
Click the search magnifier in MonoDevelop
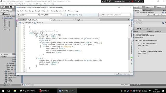[x=103, y=15]
